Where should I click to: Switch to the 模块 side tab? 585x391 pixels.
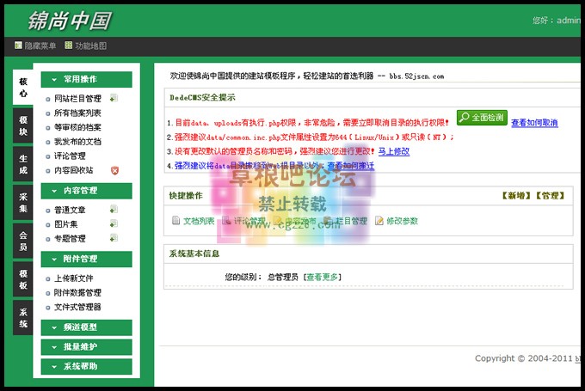pyautogui.click(x=23, y=125)
